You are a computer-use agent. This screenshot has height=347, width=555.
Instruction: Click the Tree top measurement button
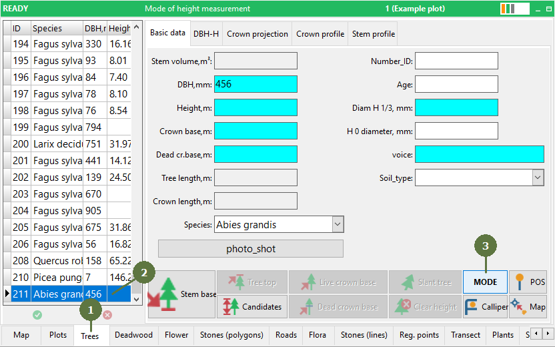point(252,282)
